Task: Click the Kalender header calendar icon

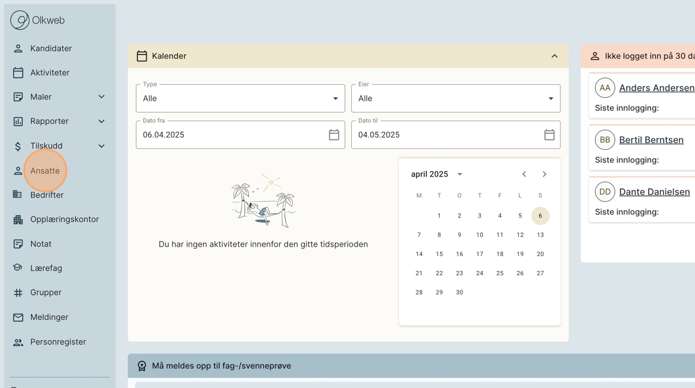Action: point(142,56)
